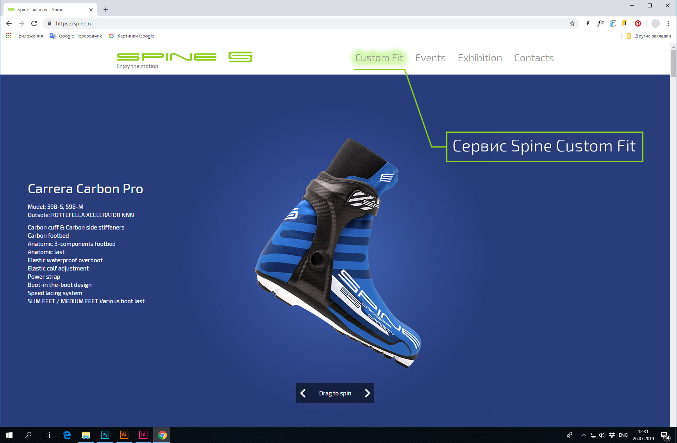The height and width of the screenshot is (443, 677).
Task: Open the Exhibition menu item
Action: [480, 58]
